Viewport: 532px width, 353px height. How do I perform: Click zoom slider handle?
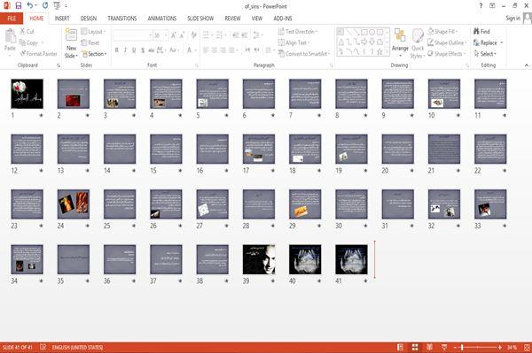coord(462,347)
